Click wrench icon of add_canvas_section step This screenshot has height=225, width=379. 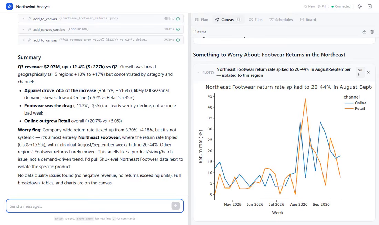tap(30, 29)
